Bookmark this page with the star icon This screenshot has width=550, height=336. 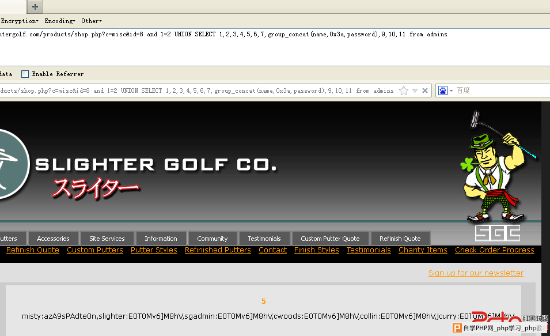click(404, 90)
